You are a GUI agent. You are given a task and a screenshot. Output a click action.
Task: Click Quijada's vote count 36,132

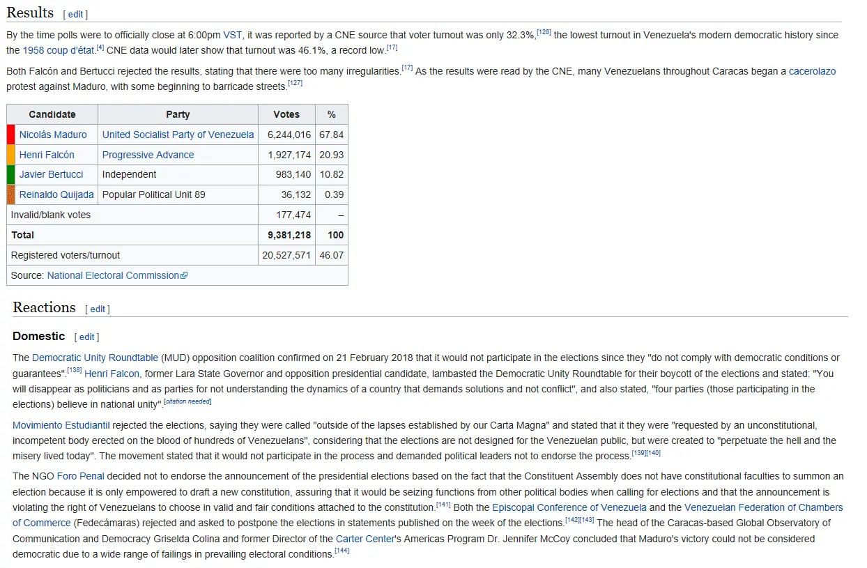tap(296, 194)
